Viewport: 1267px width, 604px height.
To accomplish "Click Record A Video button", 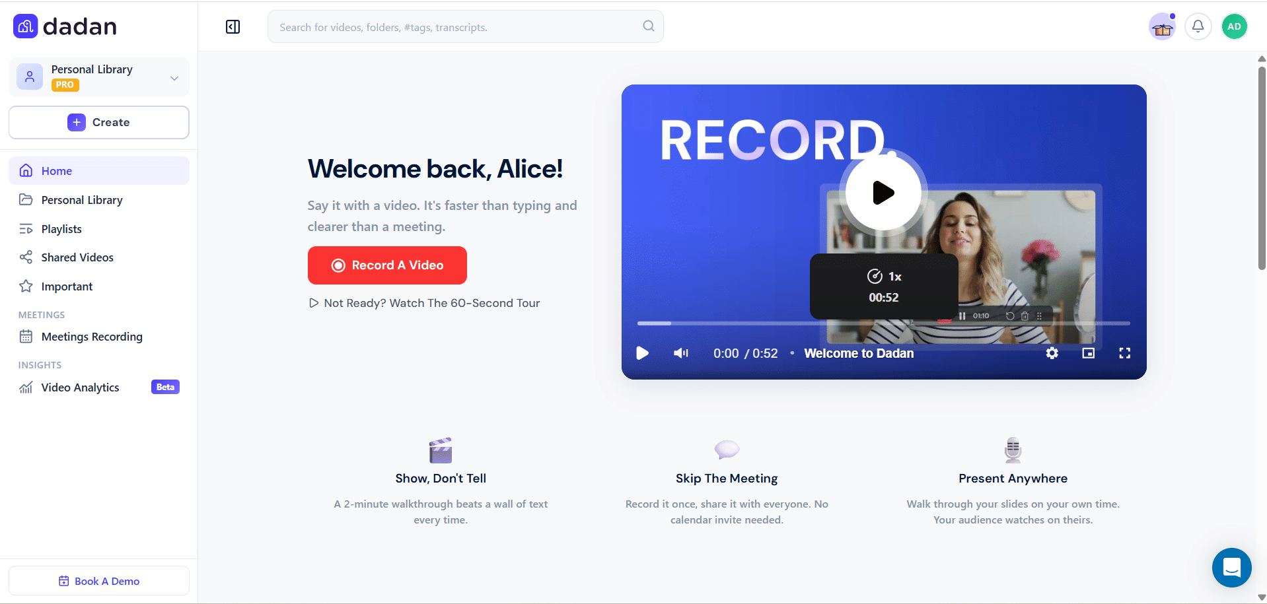I will [x=387, y=265].
